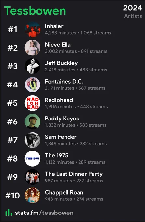Select the 2024 year label
The width and height of the screenshot is (145, 222).
point(133,8)
